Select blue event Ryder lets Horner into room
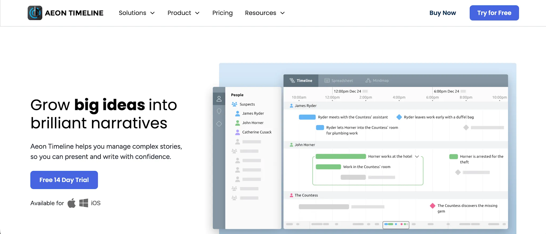Screen dimensions: 546x234 point(320,128)
